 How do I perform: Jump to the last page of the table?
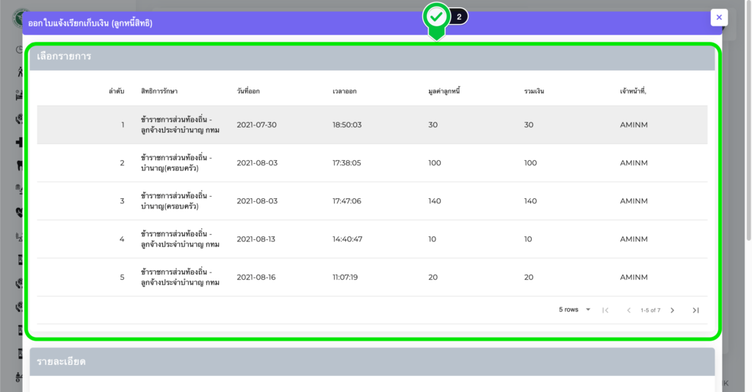click(695, 311)
